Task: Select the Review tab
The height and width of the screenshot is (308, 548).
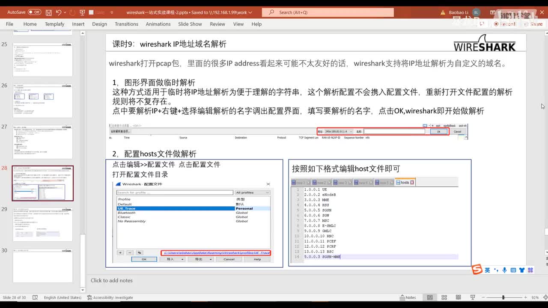Action: pyautogui.click(x=217, y=24)
